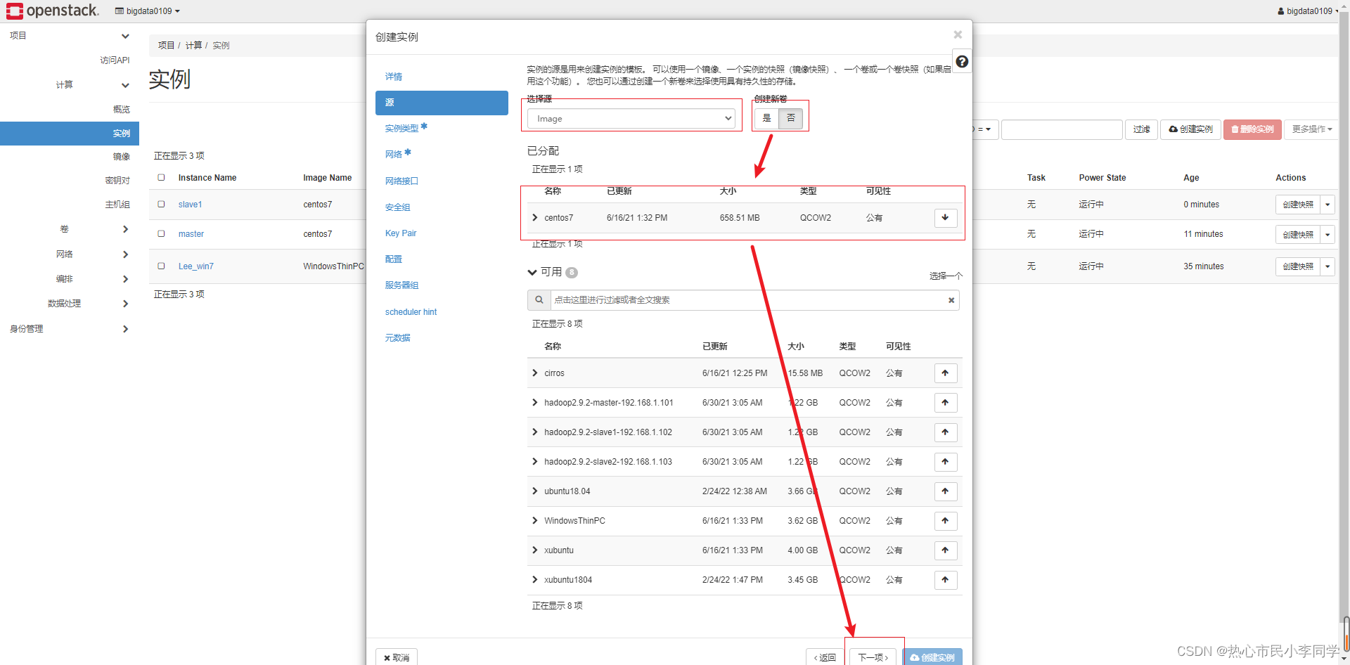
Task: Allocate WindowsThinPC image with up arrow
Action: (946, 521)
